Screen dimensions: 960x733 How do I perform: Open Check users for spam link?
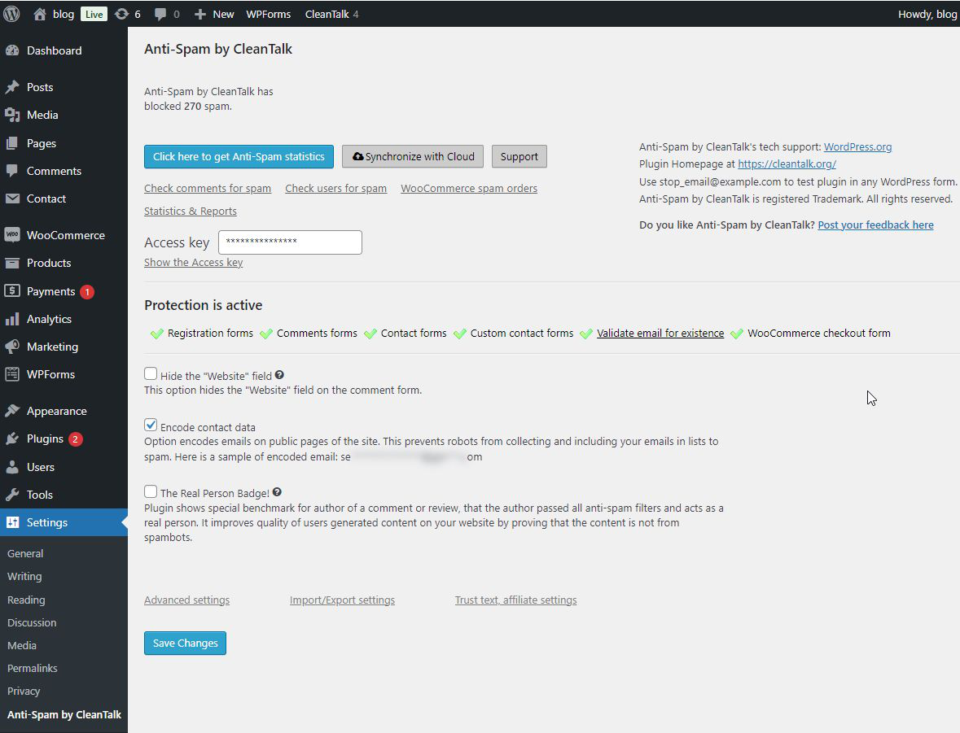(x=335, y=189)
